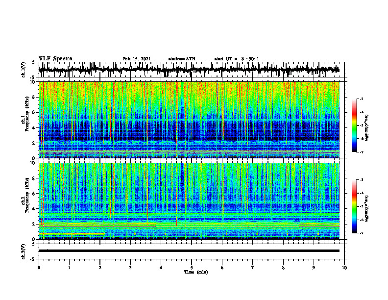Click the "10" tick on the time axis

tap(344, 268)
